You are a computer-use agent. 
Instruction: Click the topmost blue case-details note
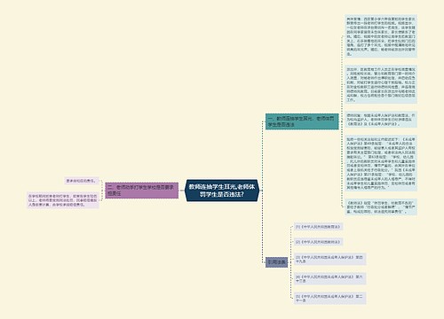(x=381, y=36)
